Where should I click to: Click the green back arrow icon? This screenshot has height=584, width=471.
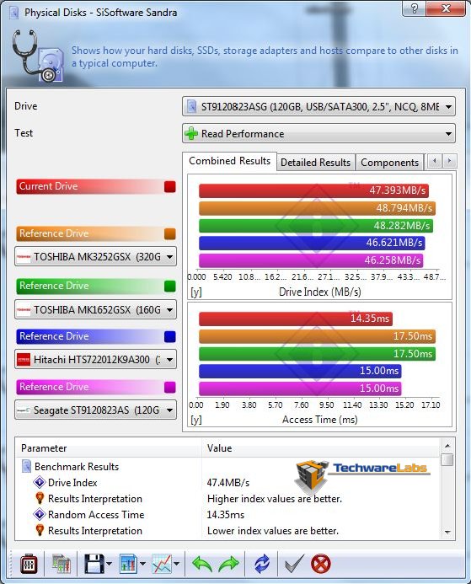point(202,564)
